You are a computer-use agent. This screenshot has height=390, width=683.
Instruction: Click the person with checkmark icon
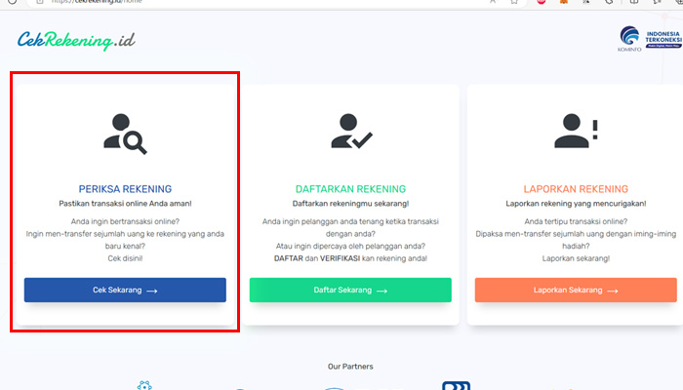(351, 132)
